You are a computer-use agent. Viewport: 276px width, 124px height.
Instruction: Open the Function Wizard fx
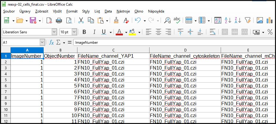click(x=51, y=42)
